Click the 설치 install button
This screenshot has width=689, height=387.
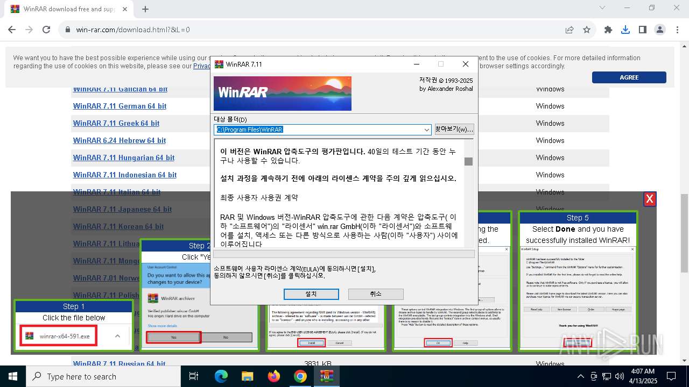(311, 294)
